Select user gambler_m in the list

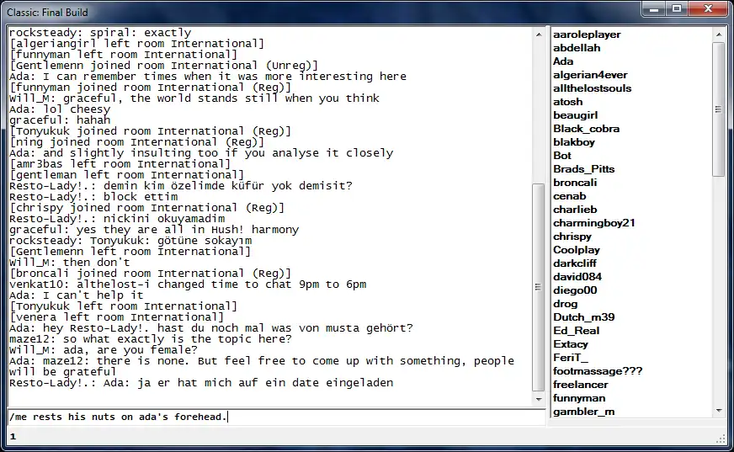[583, 412]
